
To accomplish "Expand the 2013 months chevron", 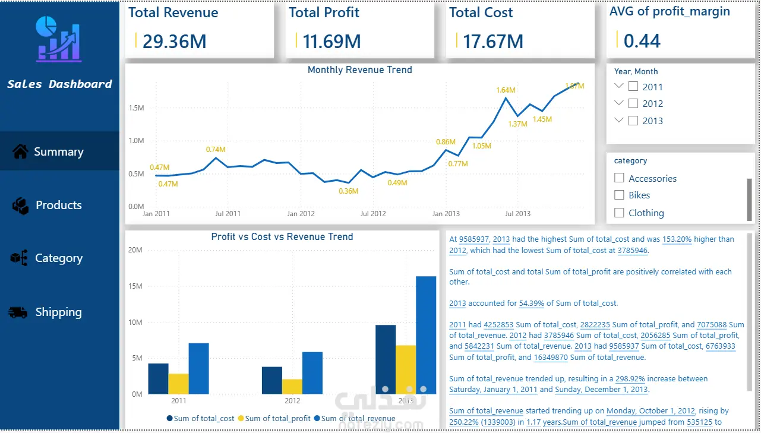I will point(618,120).
